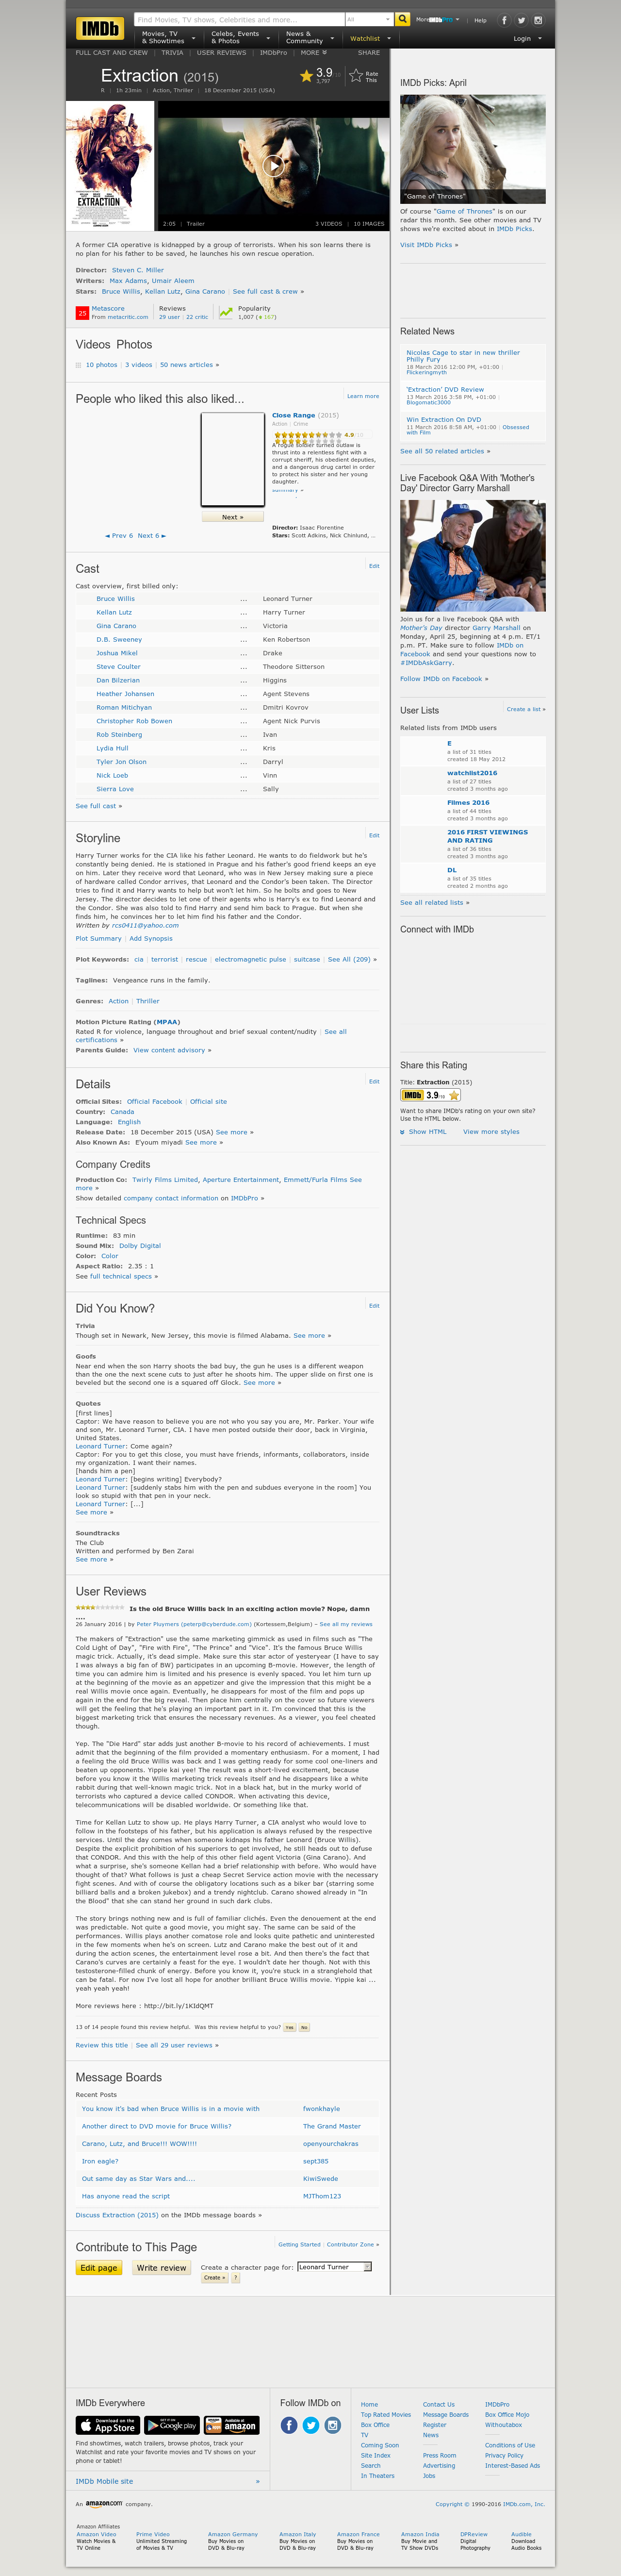Open the Watchlist dropdown
The height and width of the screenshot is (2576, 621).
(370, 39)
